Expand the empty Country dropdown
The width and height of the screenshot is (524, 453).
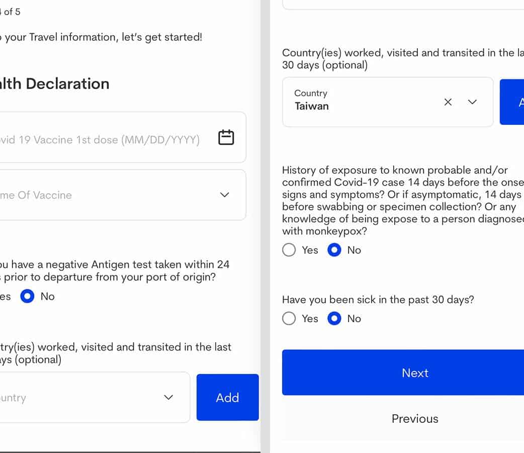pyautogui.click(x=168, y=398)
